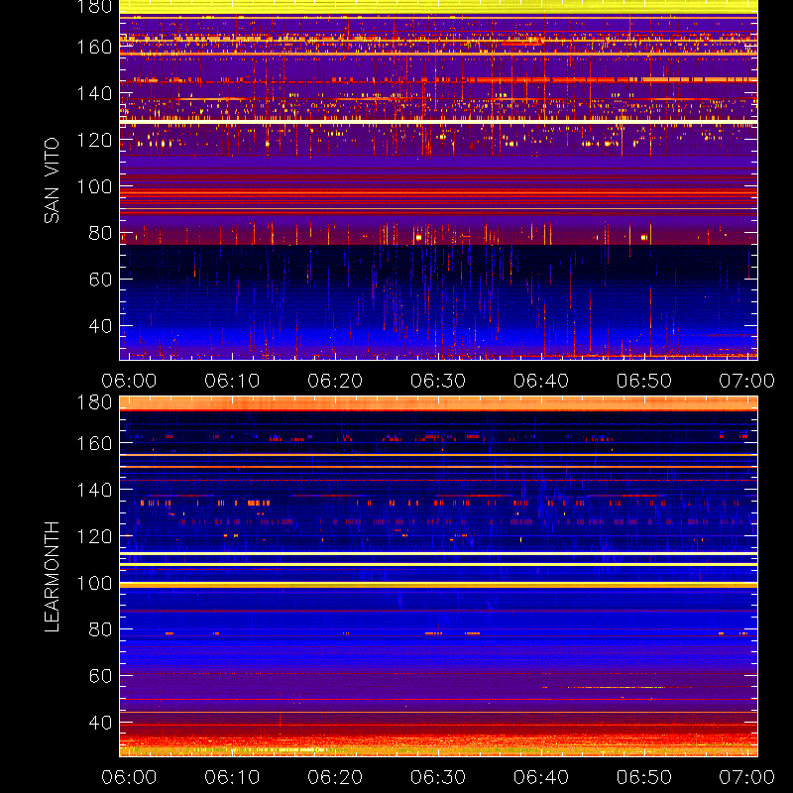Click 07:00 under the Learmonth plot

[747, 777]
